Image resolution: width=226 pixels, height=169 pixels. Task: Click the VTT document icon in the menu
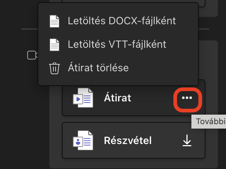[x=54, y=45]
